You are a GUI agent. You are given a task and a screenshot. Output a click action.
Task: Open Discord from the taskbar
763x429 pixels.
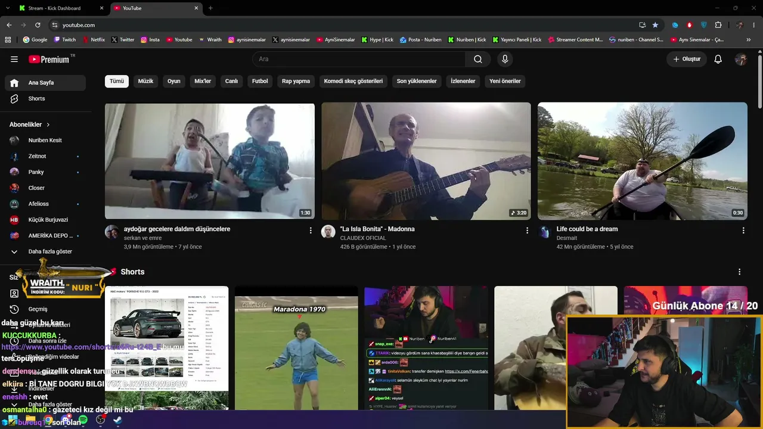point(66,420)
